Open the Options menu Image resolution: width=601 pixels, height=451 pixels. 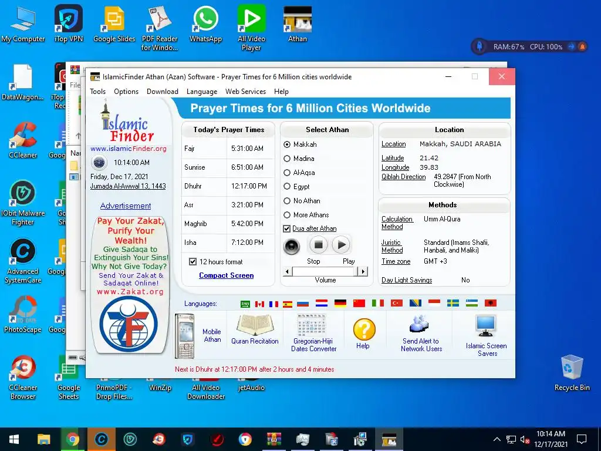pos(126,92)
